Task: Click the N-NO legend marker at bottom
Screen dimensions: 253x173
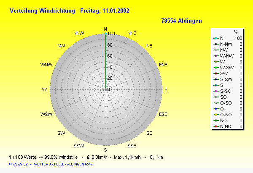Action: pos(216,126)
